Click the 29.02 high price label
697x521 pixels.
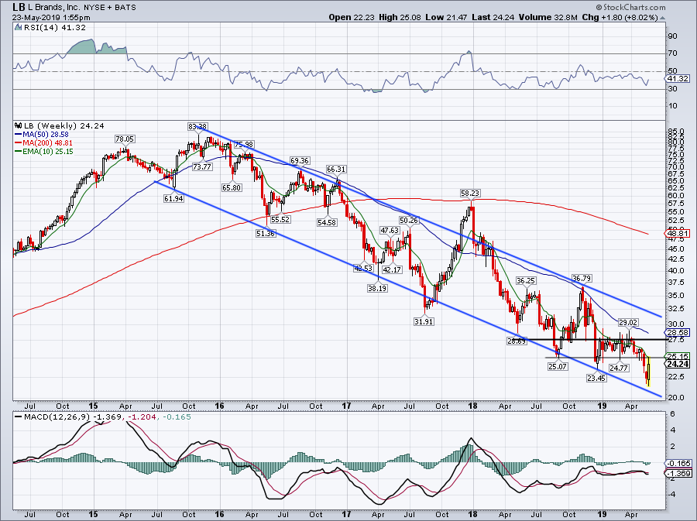tap(628, 322)
